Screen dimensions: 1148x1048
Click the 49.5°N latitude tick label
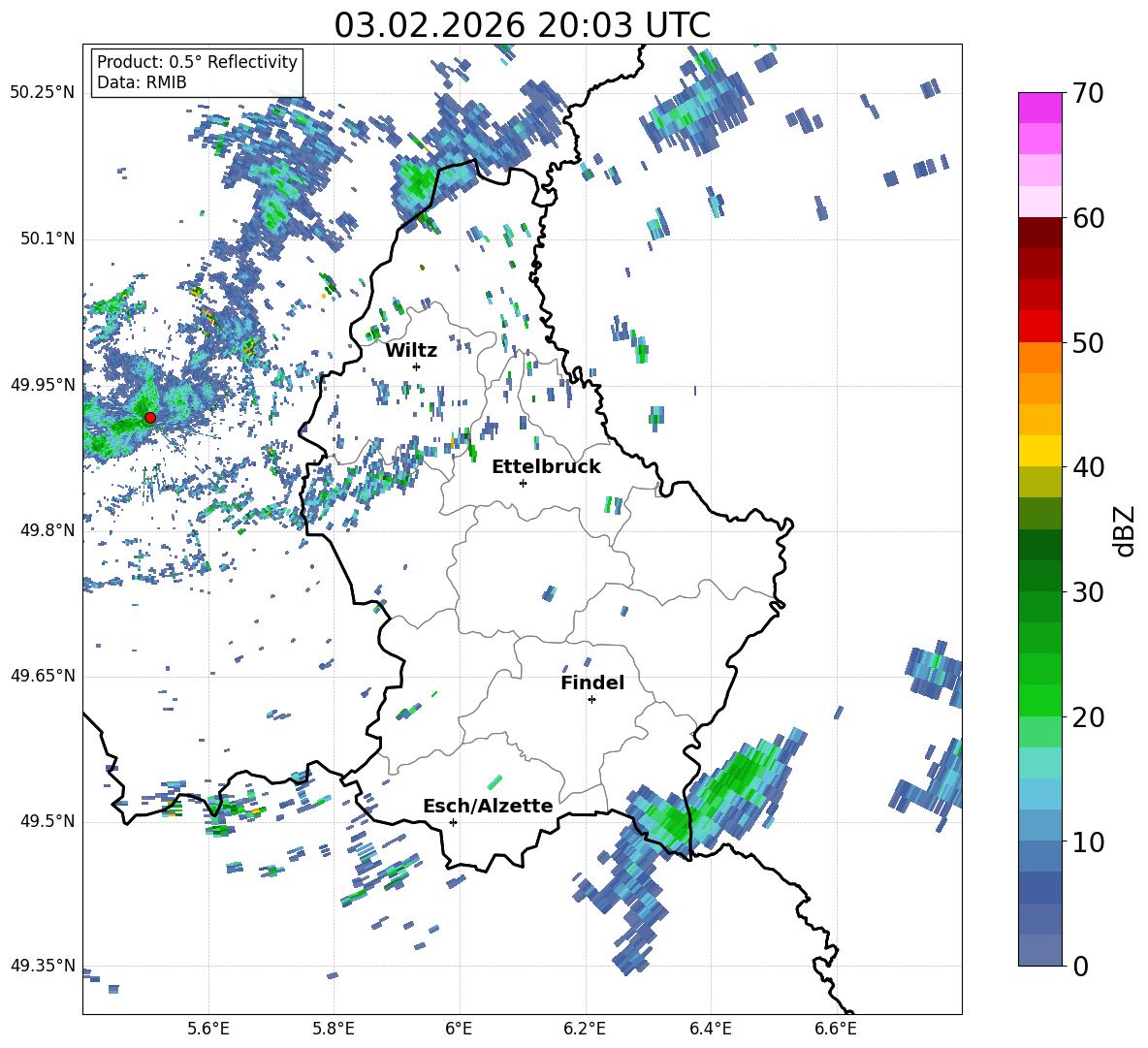coord(47,821)
